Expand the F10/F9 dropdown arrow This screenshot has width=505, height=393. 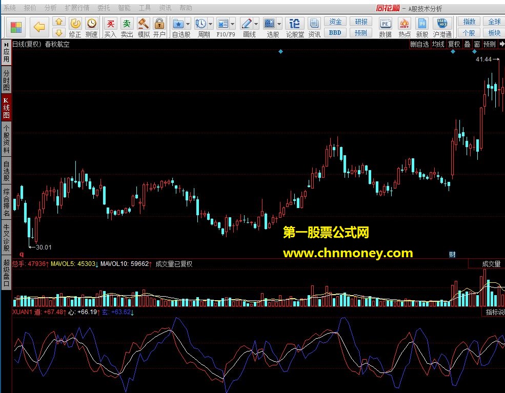(233, 24)
